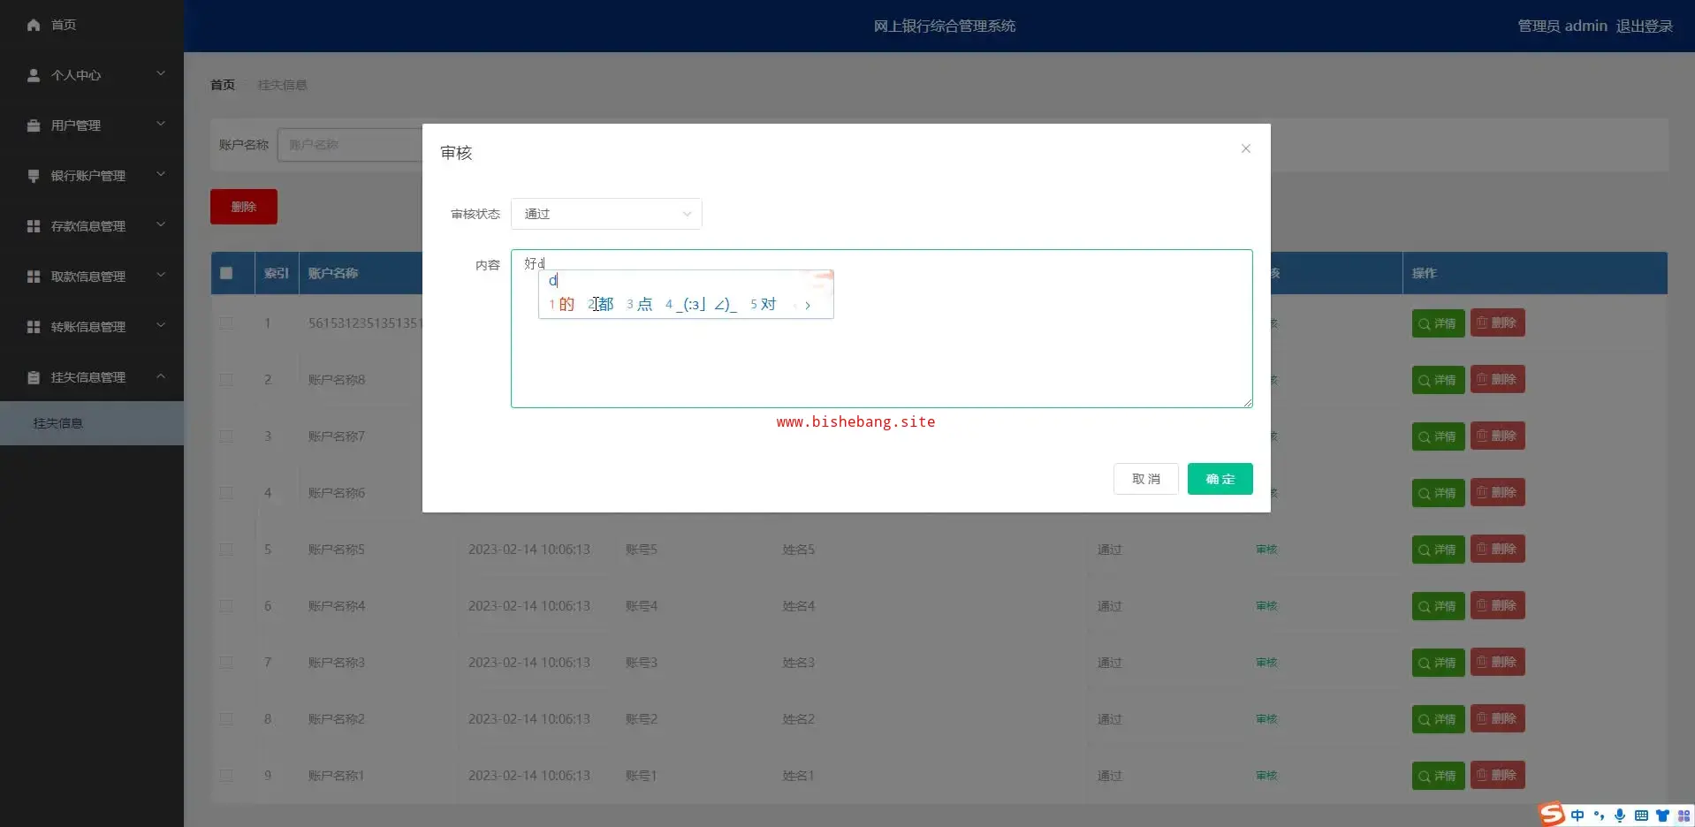Expand the 个人中心 menu chevron

point(161,74)
